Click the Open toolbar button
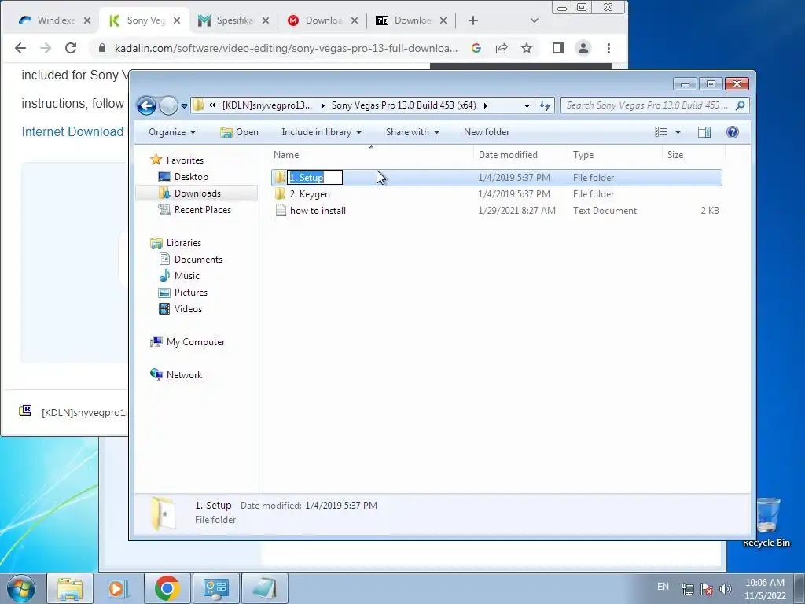This screenshot has width=805, height=604. pyautogui.click(x=239, y=132)
